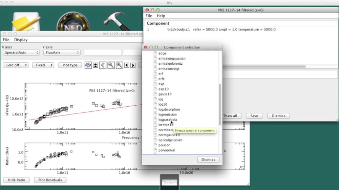
Task: Open the Help menu
Action: tap(161, 16)
